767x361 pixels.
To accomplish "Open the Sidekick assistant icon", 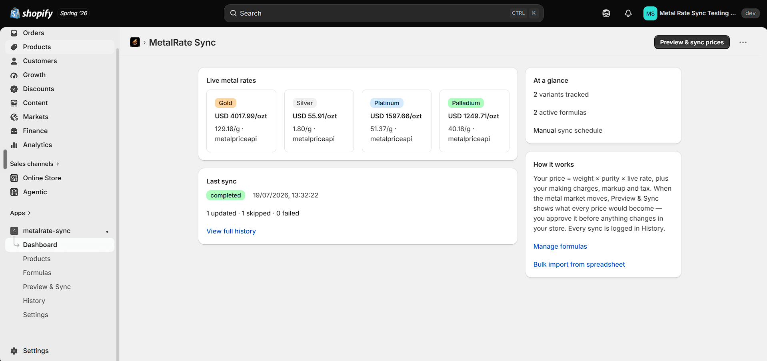I will click(606, 13).
